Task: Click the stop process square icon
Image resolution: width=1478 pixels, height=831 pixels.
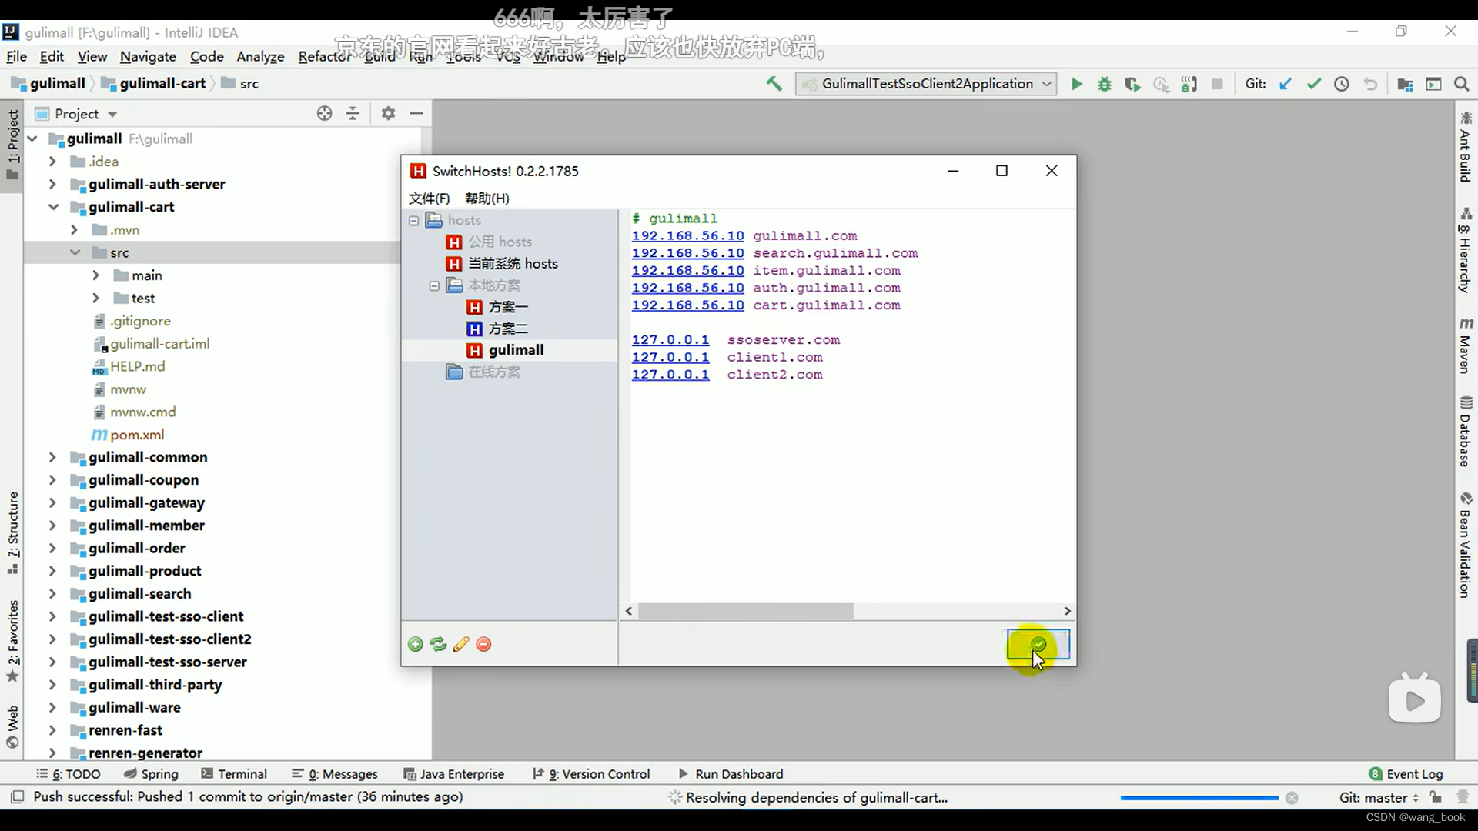Action: [x=1217, y=84]
